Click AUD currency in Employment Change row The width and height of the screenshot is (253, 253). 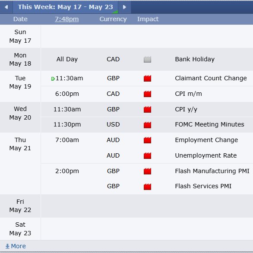pos(113,140)
